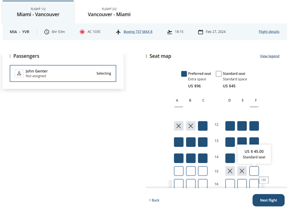Select standard seat 15A

tap(179, 171)
